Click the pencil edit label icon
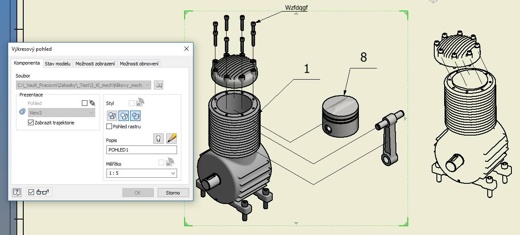This screenshot has height=235, width=520. 171,139
